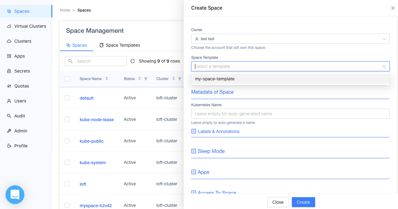The height and width of the screenshot is (209, 398).
Task: Tick the checkbox for the default space
Action: click(67, 98)
